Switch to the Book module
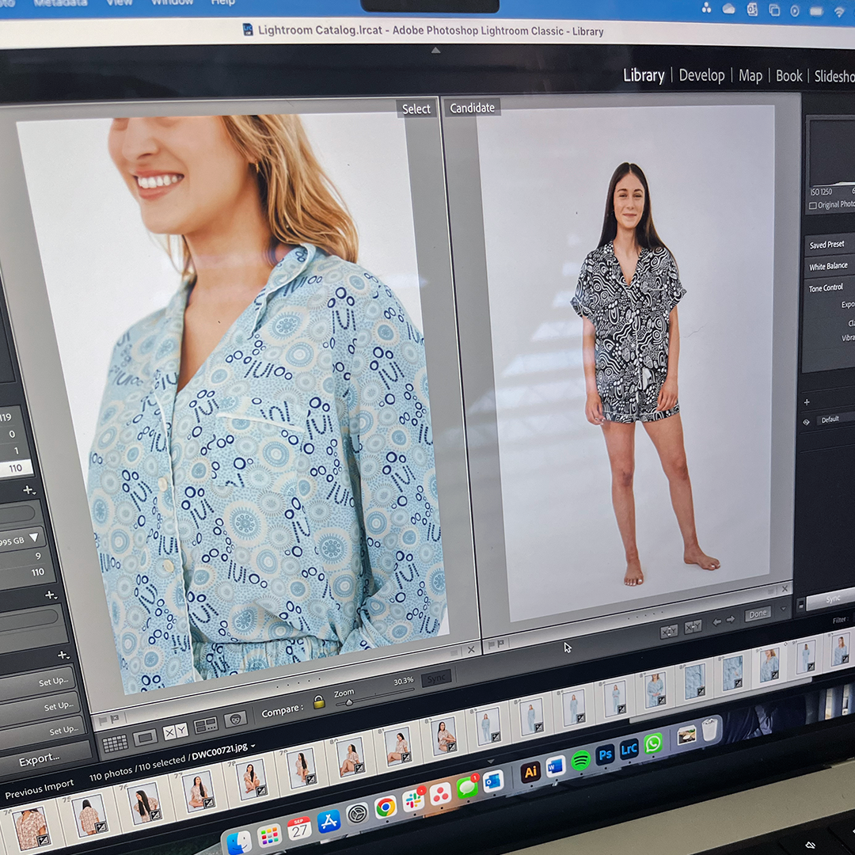Viewport: 855px width, 855px height. [x=789, y=76]
